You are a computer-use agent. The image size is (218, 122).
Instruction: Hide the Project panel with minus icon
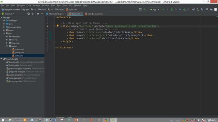[x=42, y=14]
